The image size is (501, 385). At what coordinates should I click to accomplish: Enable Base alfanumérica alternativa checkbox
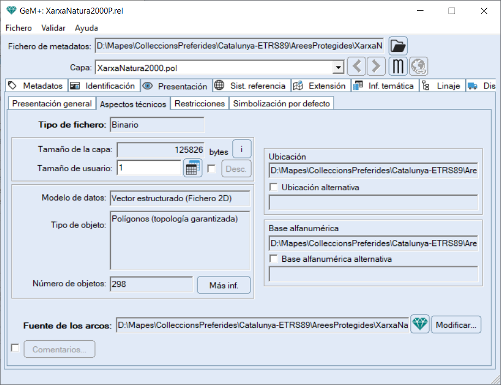[274, 259]
